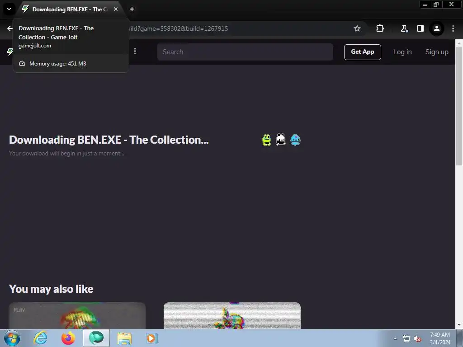Bookmark this page with the star icon
Image resolution: width=463 pixels, height=347 pixels.
point(357,28)
